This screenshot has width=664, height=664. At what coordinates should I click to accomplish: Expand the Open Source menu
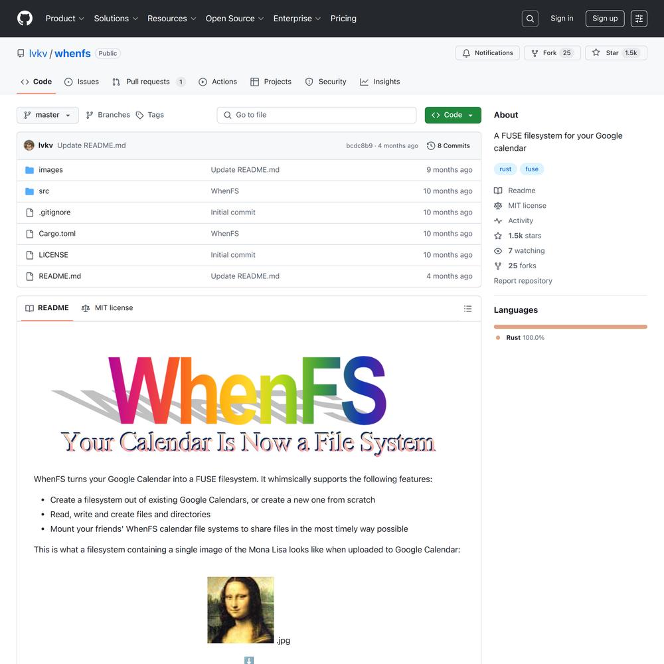click(234, 19)
